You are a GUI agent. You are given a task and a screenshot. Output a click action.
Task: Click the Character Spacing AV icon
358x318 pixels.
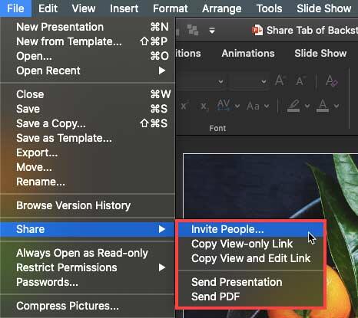224,105
